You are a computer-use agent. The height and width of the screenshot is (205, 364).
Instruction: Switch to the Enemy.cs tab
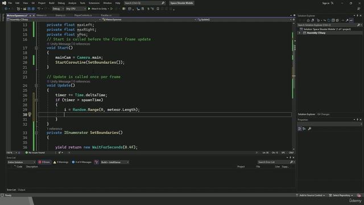tap(60, 15)
